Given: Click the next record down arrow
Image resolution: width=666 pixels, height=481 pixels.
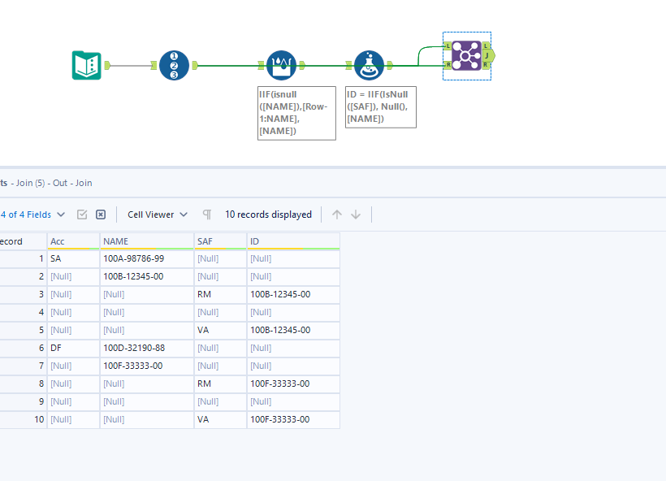Looking at the screenshot, I should pyautogui.click(x=356, y=214).
